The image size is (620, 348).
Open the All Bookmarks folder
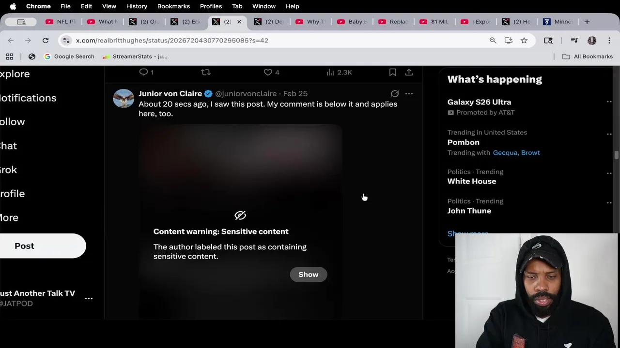[x=588, y=57]
